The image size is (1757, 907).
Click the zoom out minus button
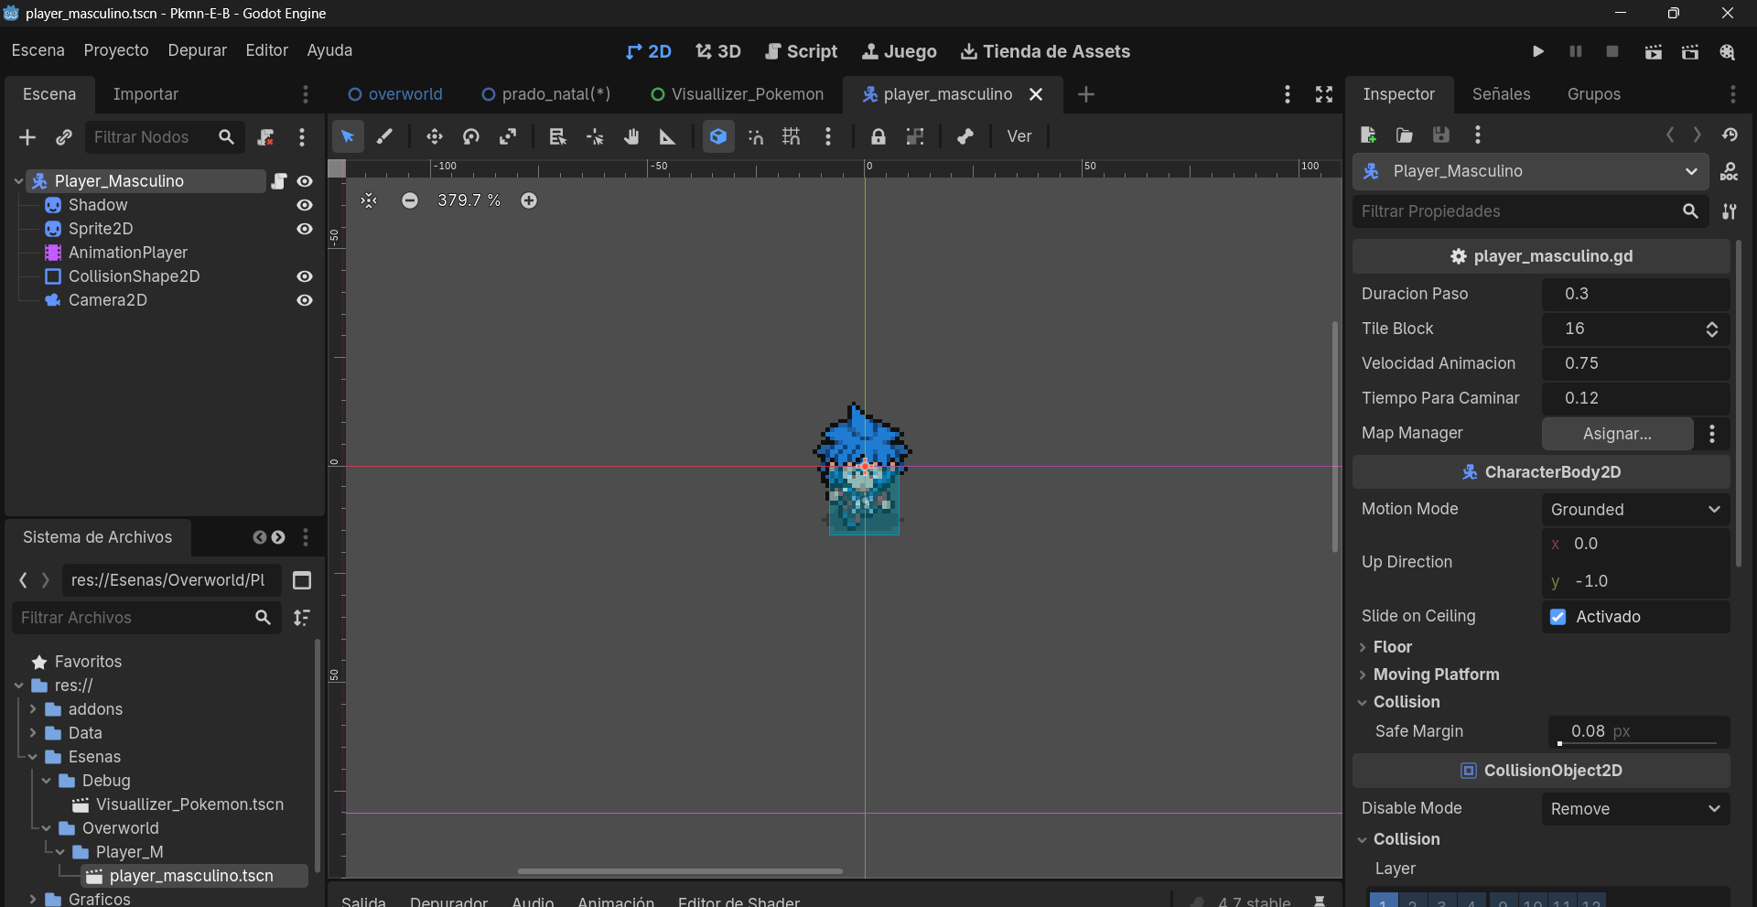[x=410, y=200]
